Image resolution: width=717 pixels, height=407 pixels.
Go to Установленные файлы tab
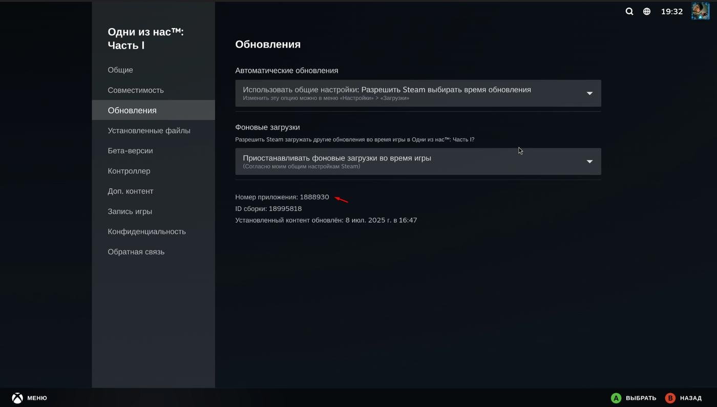(x=153, y=131)
